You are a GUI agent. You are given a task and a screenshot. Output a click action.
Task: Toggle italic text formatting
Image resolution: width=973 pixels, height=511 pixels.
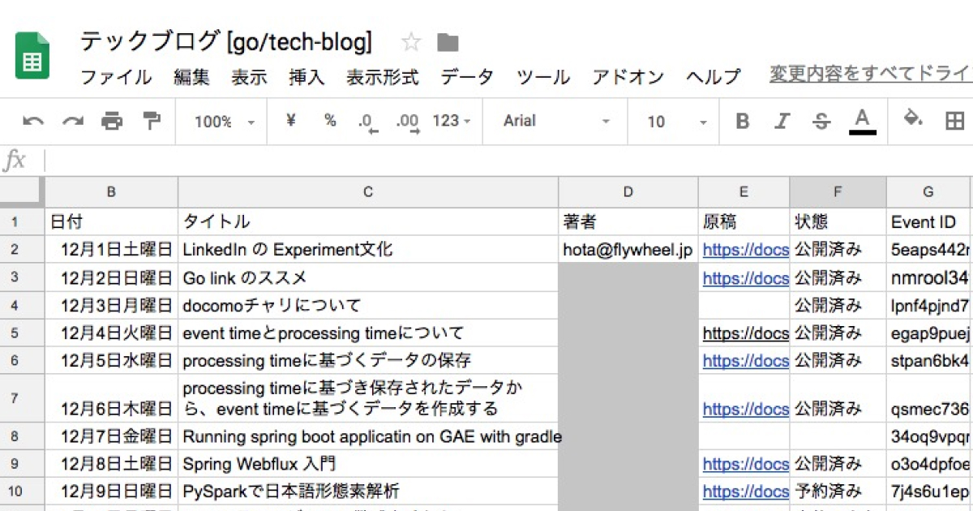[782, 122]
